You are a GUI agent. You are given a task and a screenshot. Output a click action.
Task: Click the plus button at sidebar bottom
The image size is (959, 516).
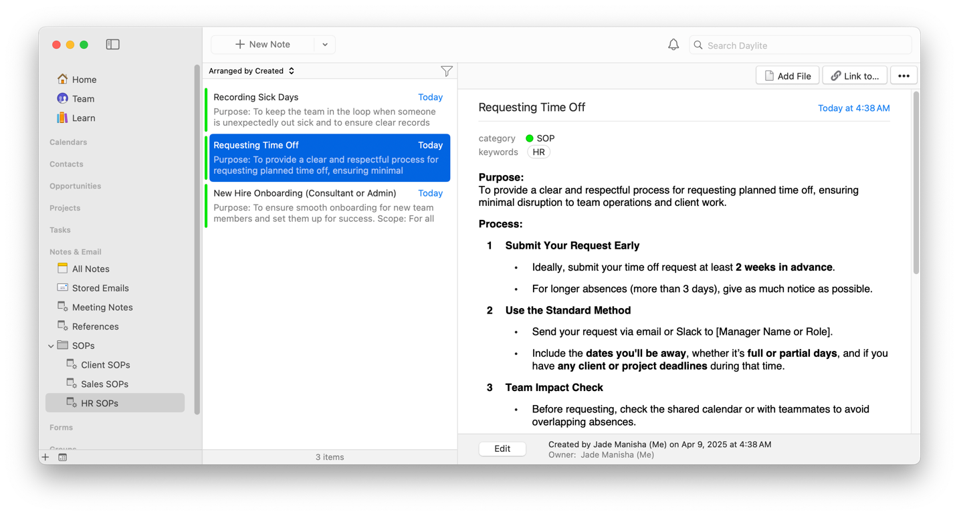(x=45, y=457)
